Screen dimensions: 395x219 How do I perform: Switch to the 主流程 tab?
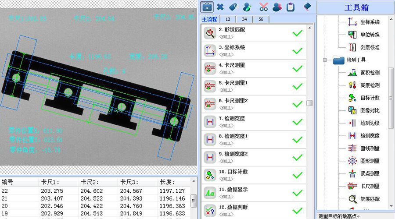(x=210, y=19)
